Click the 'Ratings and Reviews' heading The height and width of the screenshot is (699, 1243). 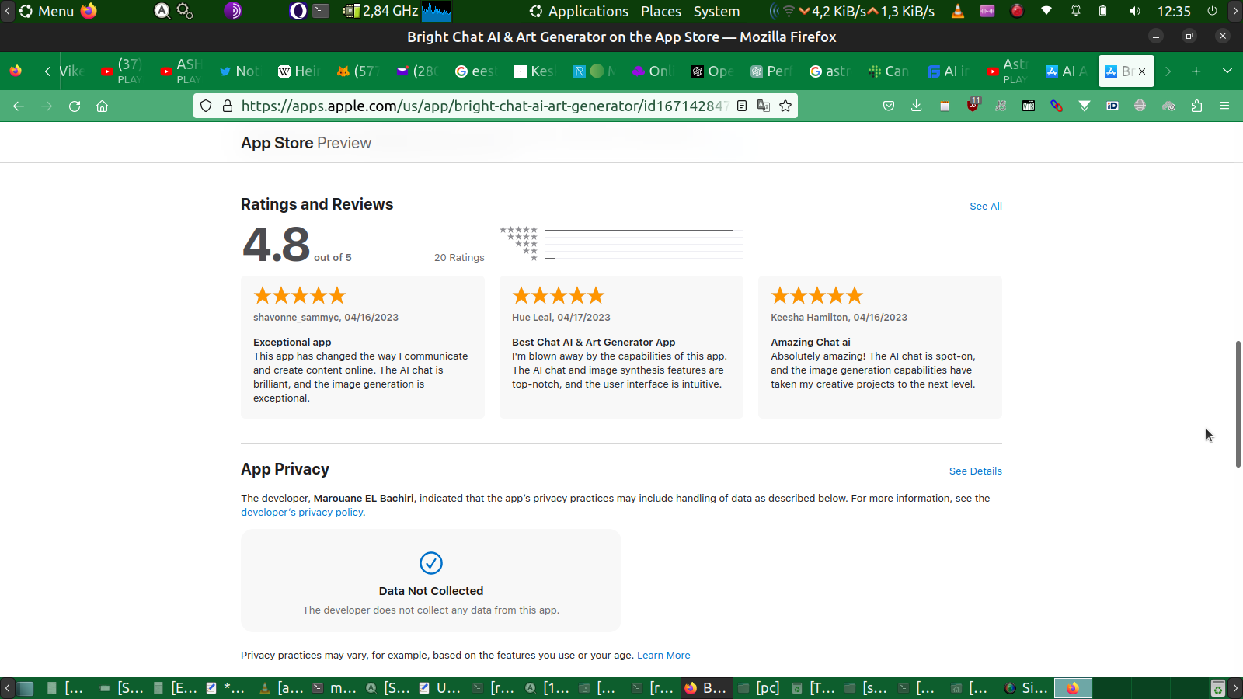tap(317, 204)
